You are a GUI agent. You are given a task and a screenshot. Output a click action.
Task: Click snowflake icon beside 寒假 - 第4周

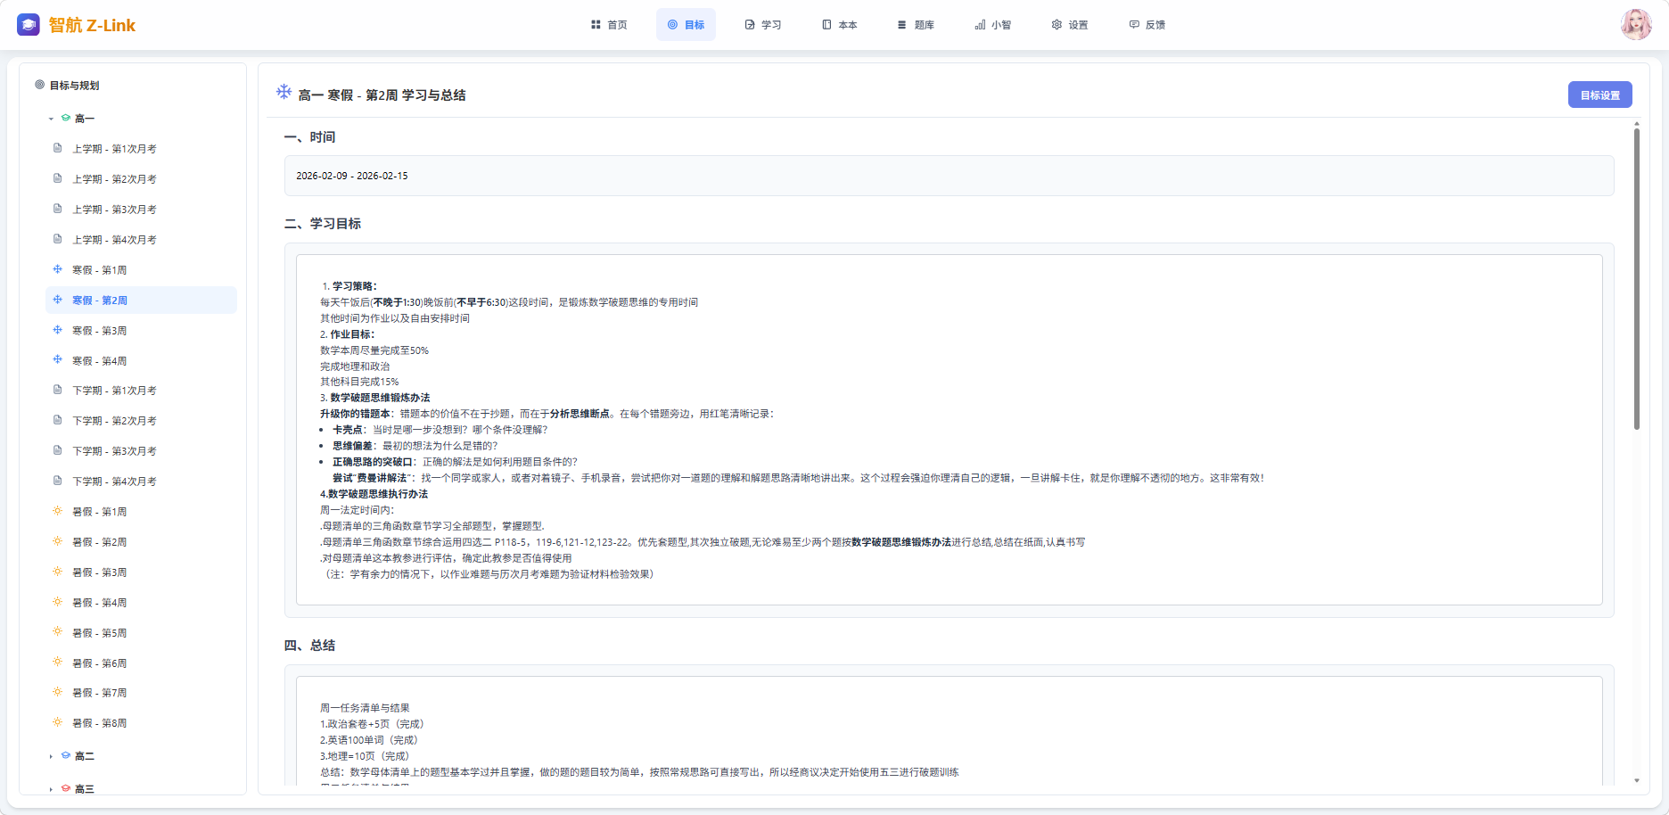[x=58, y=360]
